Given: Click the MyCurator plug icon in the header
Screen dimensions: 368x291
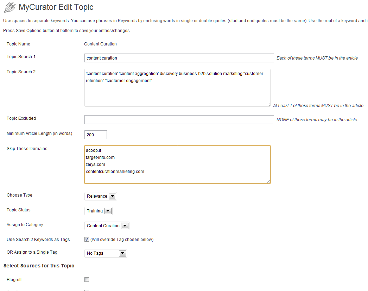Looking at the screenshot, I should pos(9,7).
